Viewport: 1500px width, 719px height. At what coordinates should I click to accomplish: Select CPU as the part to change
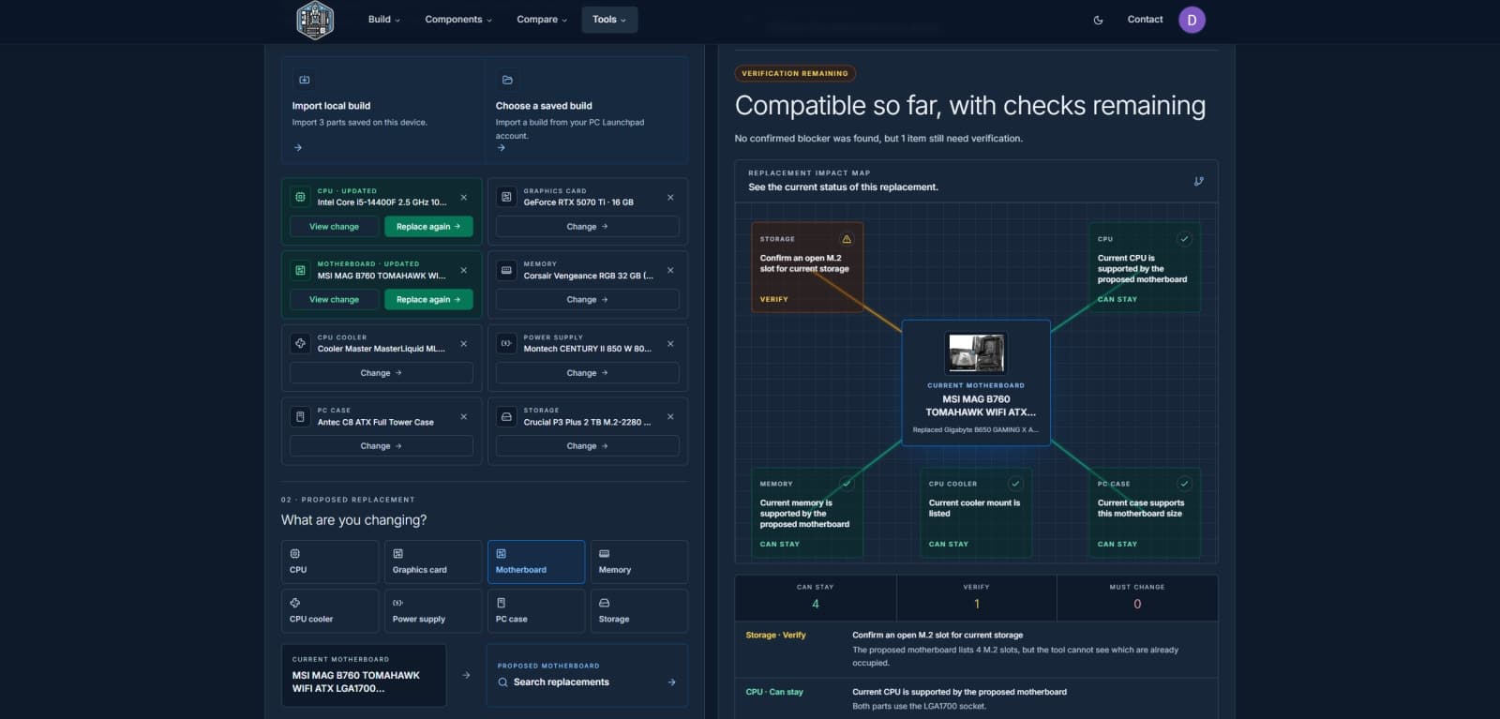pos(330,562)
